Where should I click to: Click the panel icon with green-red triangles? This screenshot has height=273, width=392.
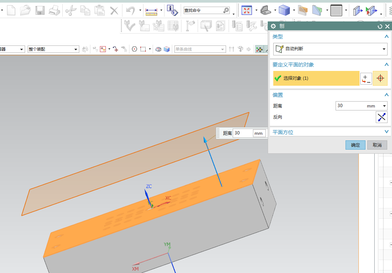tap(371, 11)
